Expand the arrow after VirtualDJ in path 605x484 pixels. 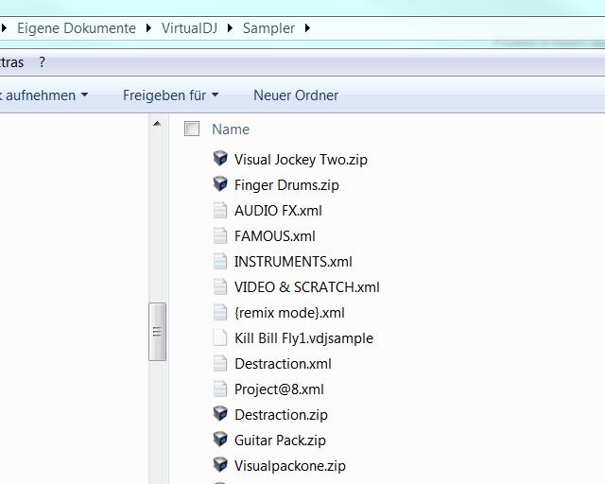tap(230, 28)
